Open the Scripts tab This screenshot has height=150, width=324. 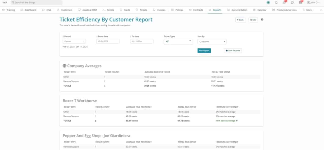pos(108,10)
